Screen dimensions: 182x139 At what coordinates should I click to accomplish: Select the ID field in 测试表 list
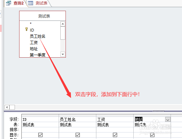[x=32, y=30]
